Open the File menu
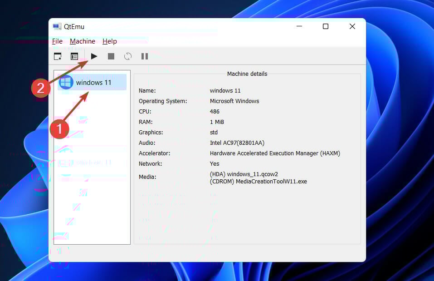This screenshot has height=281, width=434. point(57,41)
